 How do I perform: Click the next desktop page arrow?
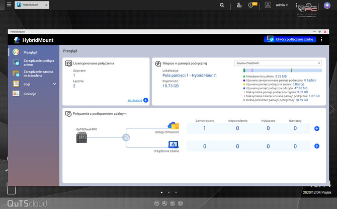click(x=332, y=109)
